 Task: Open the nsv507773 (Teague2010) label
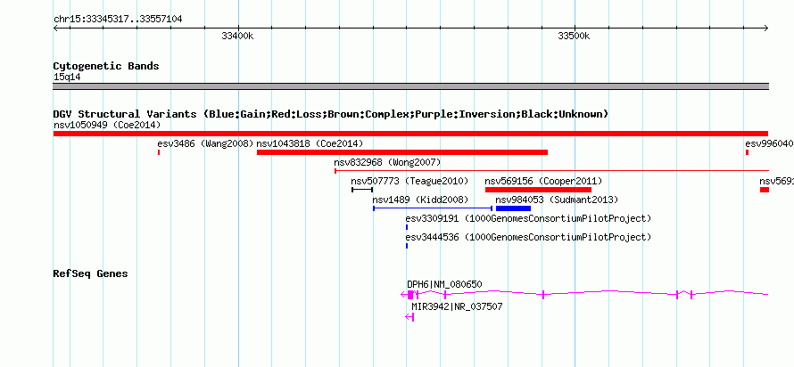pos(409,181)
